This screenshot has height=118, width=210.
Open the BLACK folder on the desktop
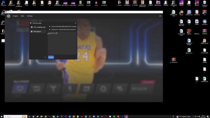[34, 3]
